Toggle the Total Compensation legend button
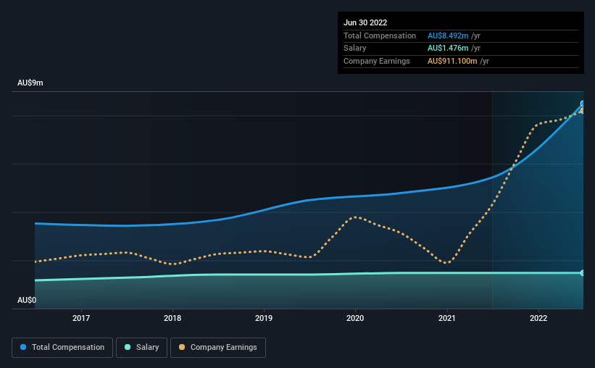This screenshot has height=368, width=595. point(62,348)
